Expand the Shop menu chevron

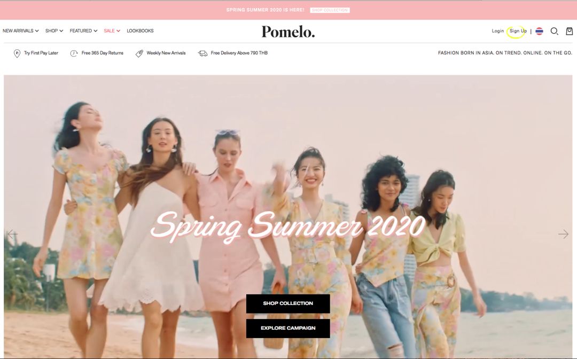click(x=61, y=31)
